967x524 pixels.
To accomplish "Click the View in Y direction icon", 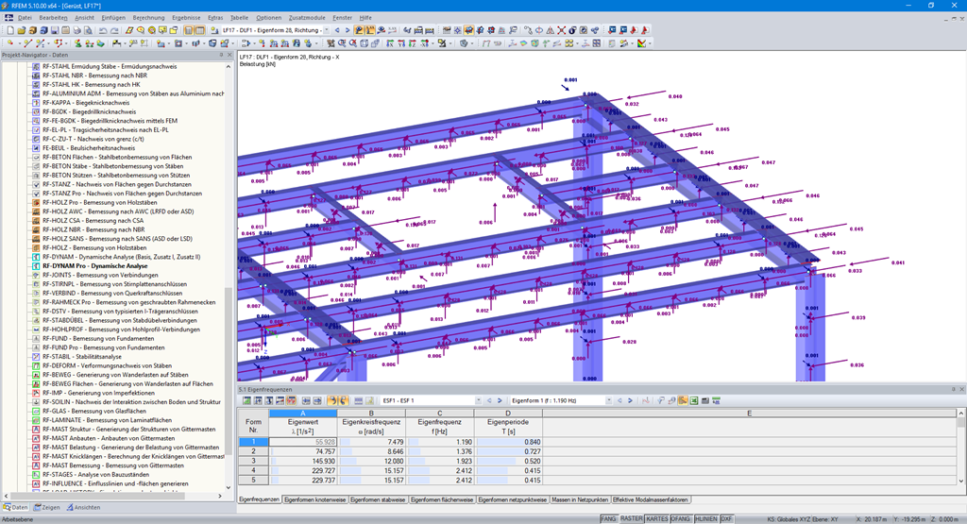I will [x=400, y=43].
